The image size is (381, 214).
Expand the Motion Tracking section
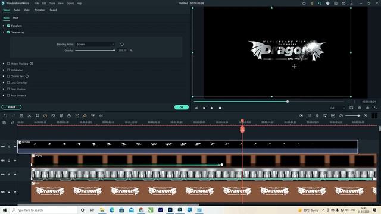coord(4,64)
